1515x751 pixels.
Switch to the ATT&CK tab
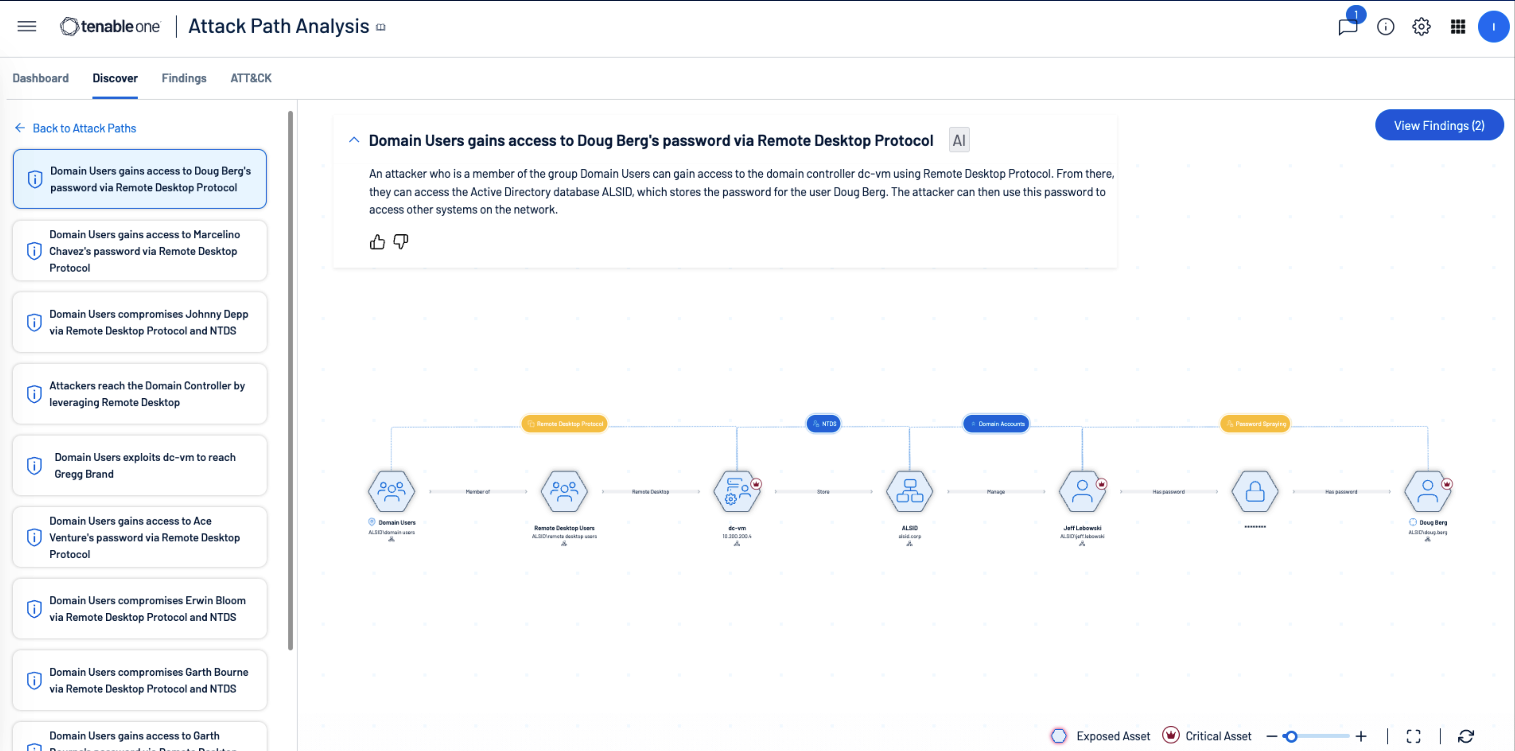tap(251, 78)
